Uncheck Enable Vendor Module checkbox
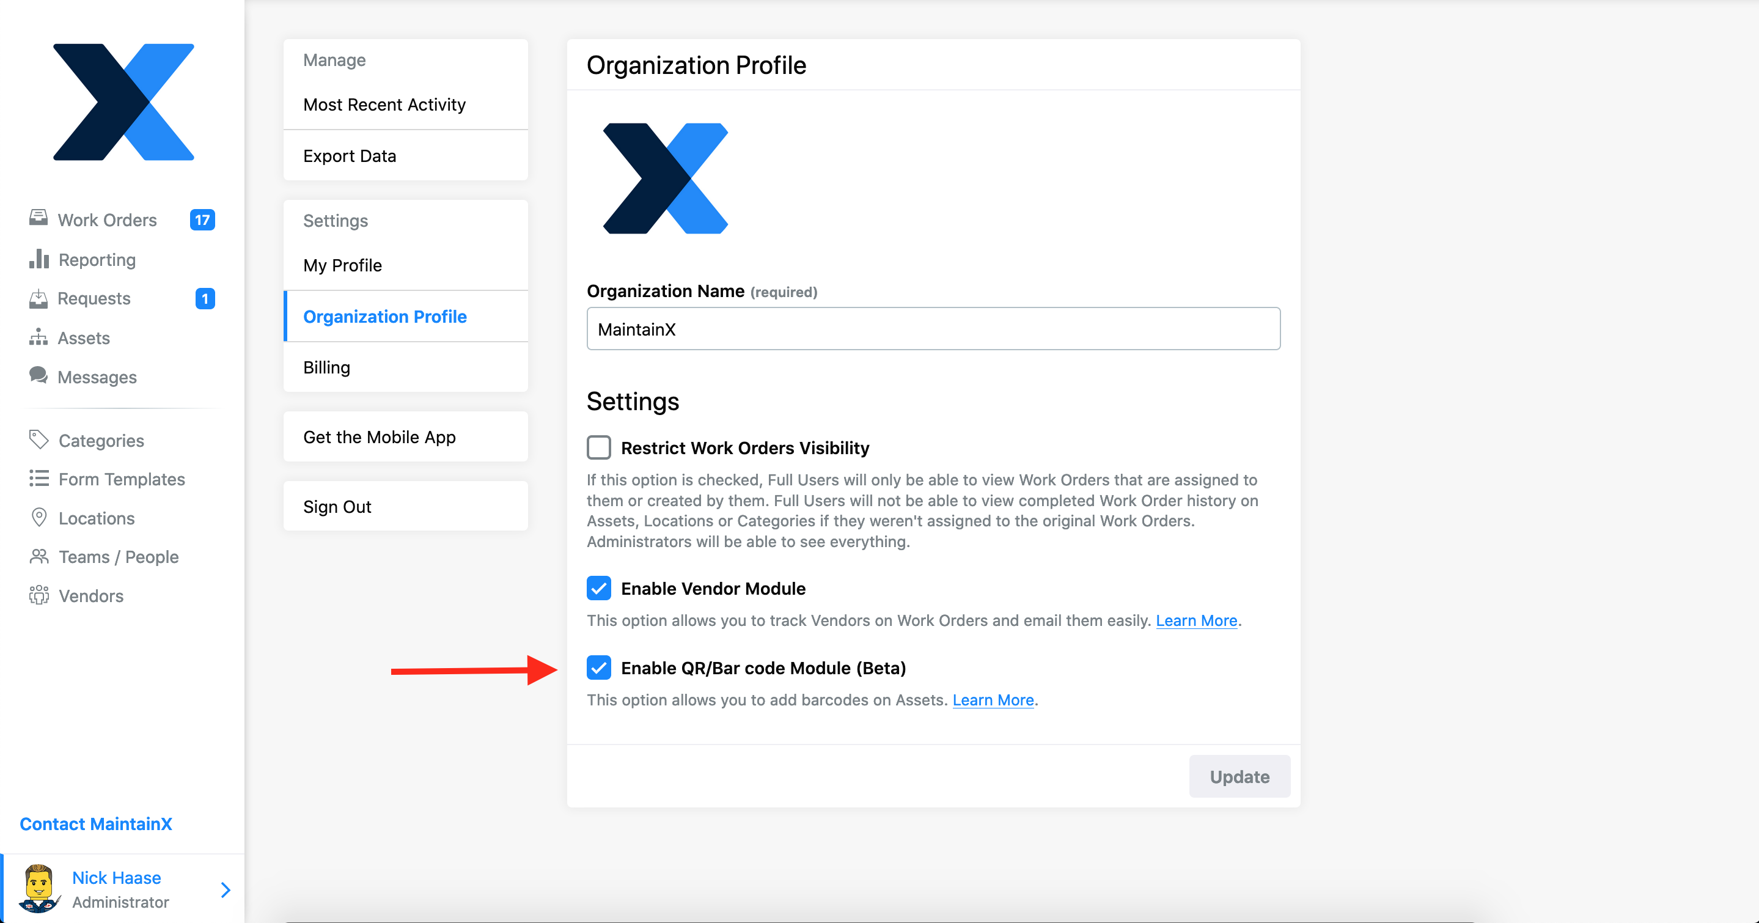Viewport: 1759px width, 923px height. tap(599, 589)
